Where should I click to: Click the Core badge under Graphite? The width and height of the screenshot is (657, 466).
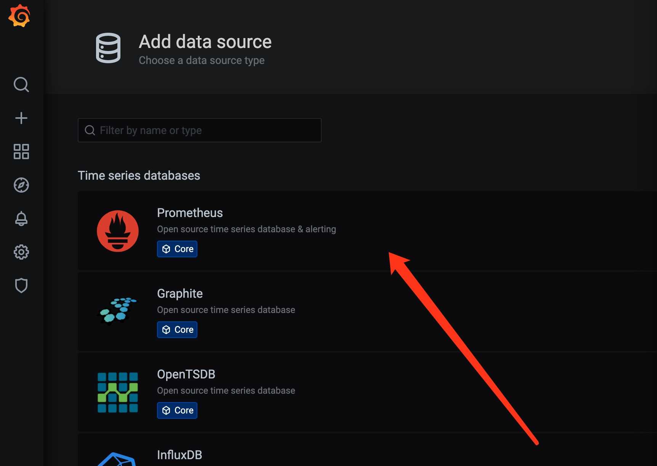tap(177, 330)
